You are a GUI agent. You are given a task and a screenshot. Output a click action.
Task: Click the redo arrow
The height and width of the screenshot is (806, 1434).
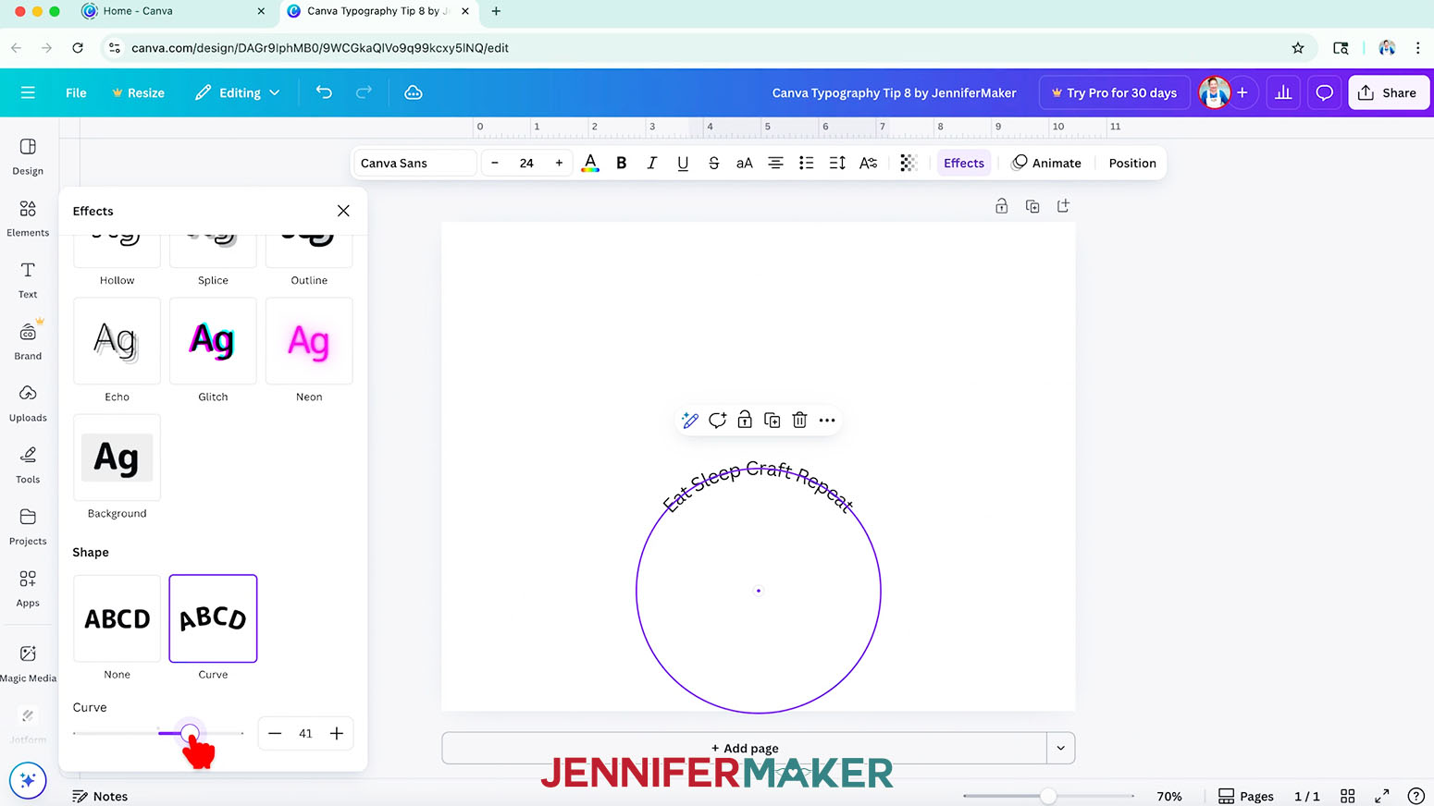(364, 92)
